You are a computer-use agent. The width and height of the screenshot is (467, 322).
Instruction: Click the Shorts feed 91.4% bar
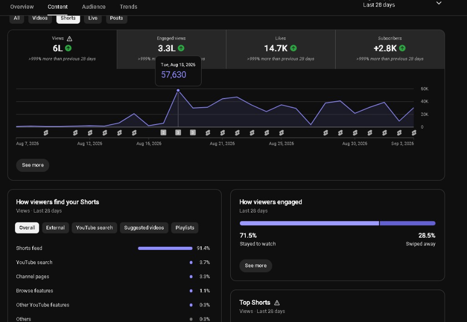point(165,248)
